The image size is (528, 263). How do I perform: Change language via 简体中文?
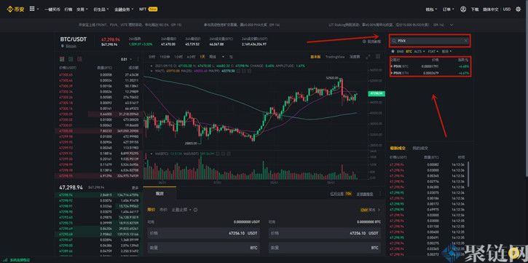(x=491, y=9)
